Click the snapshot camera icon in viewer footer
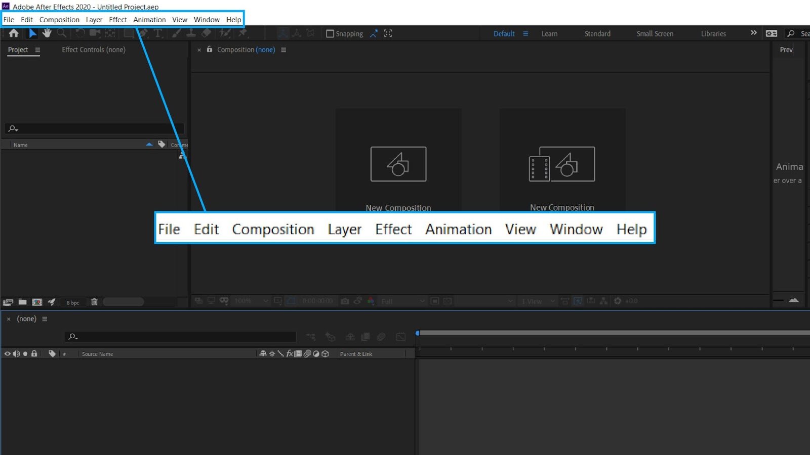Image resolution: width=810 pixels, height=455 pixels. point(345,301)
